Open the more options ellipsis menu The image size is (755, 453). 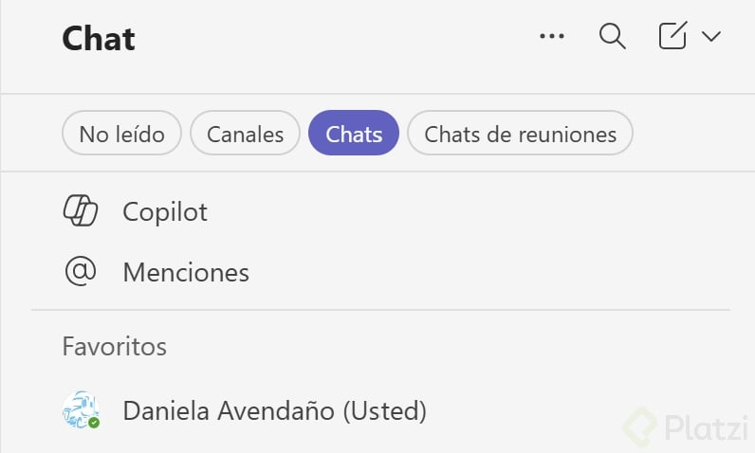click(x=551, y=37)
